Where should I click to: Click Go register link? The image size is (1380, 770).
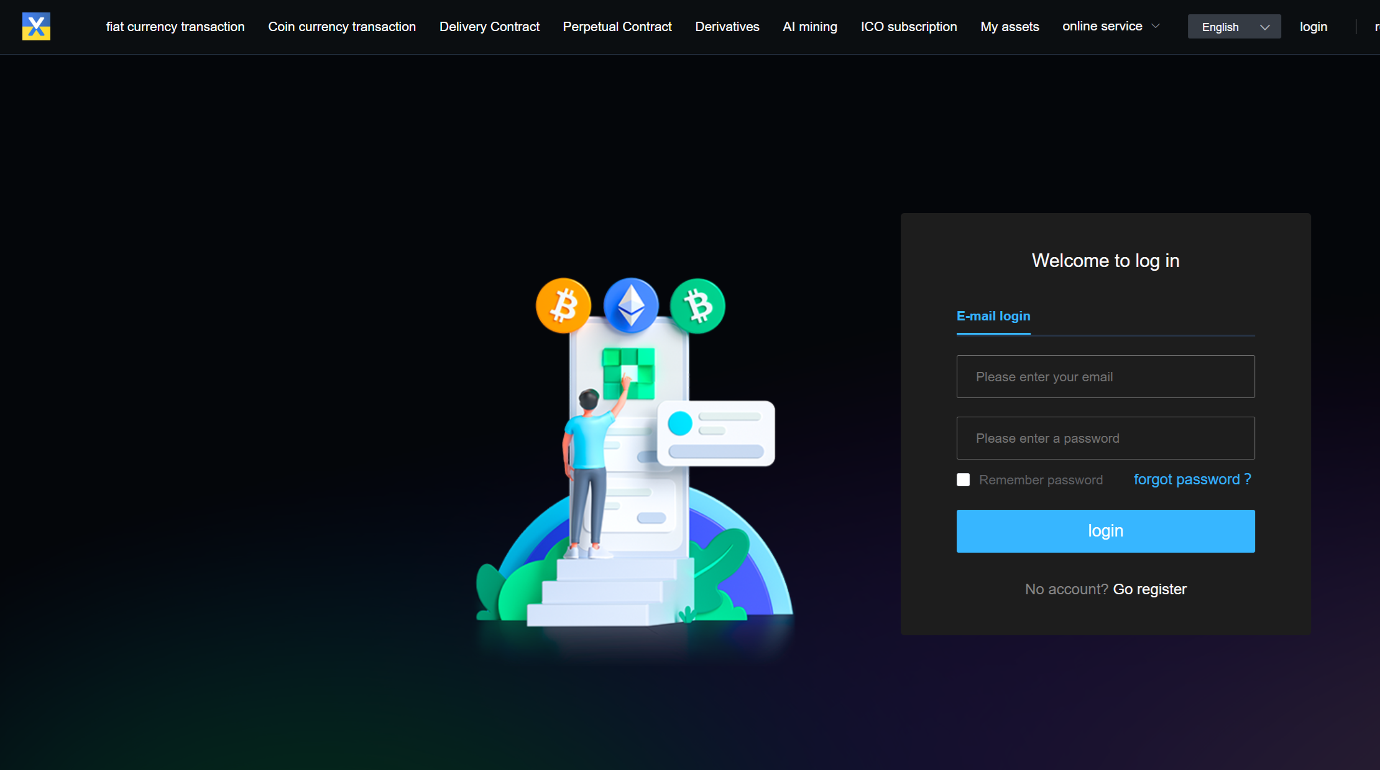1149,589
